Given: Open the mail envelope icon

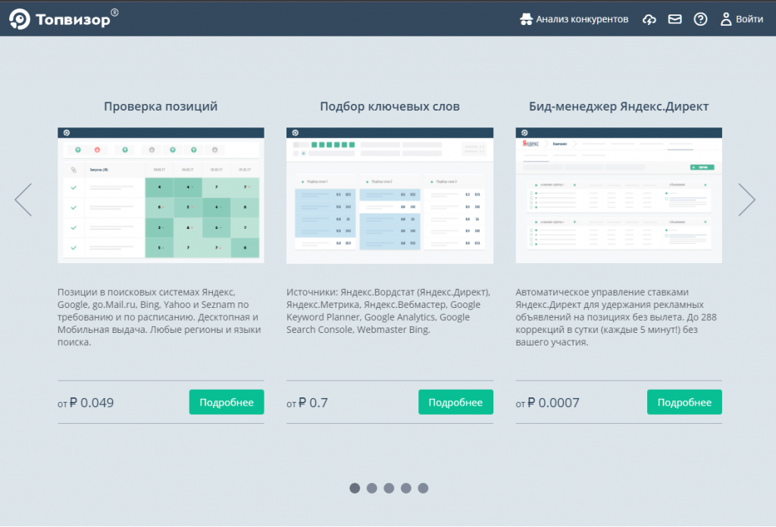Looking at the screenshot, I should [x=674, y=20].
